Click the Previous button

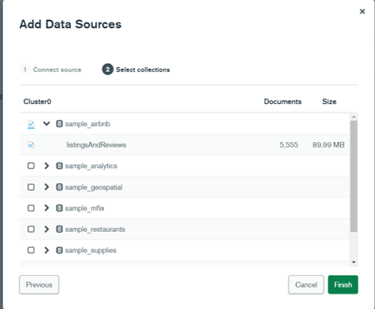(39, 285)
